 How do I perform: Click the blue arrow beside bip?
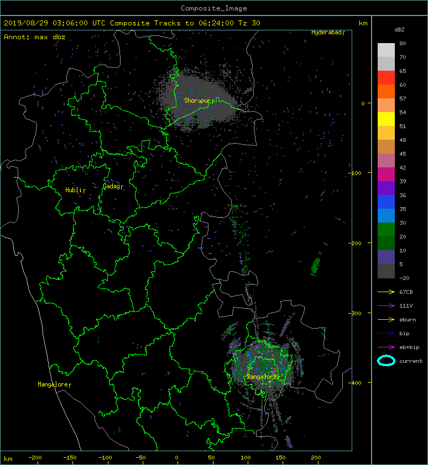386,334
